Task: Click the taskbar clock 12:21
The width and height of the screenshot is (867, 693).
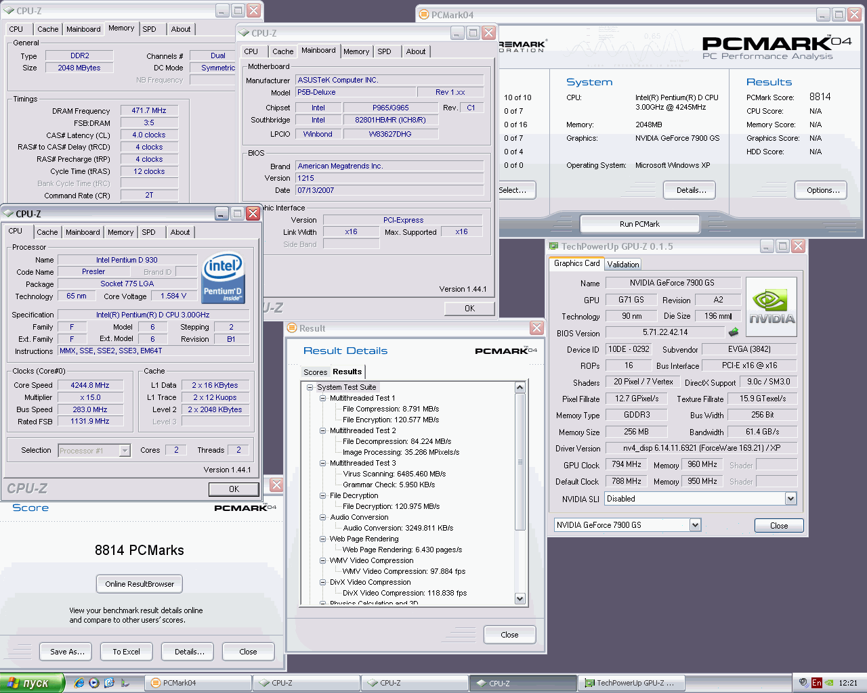Action: 848,683
